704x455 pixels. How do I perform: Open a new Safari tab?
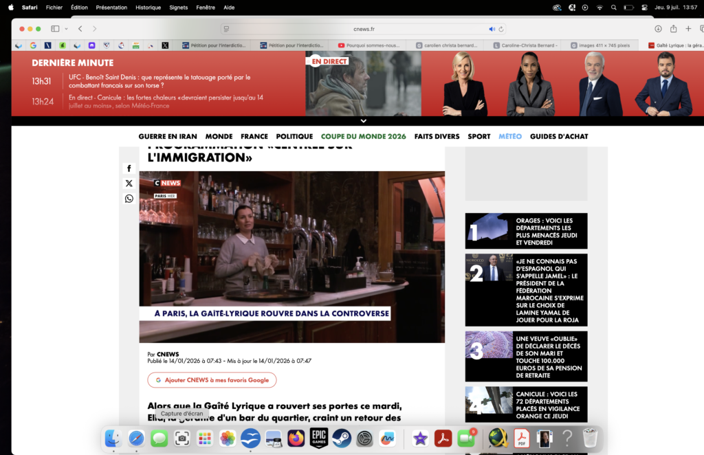(x=688, y=29)
